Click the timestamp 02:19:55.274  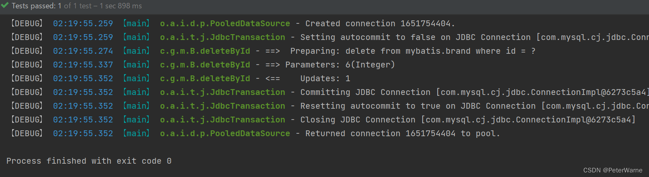click(x=83, y=51)
